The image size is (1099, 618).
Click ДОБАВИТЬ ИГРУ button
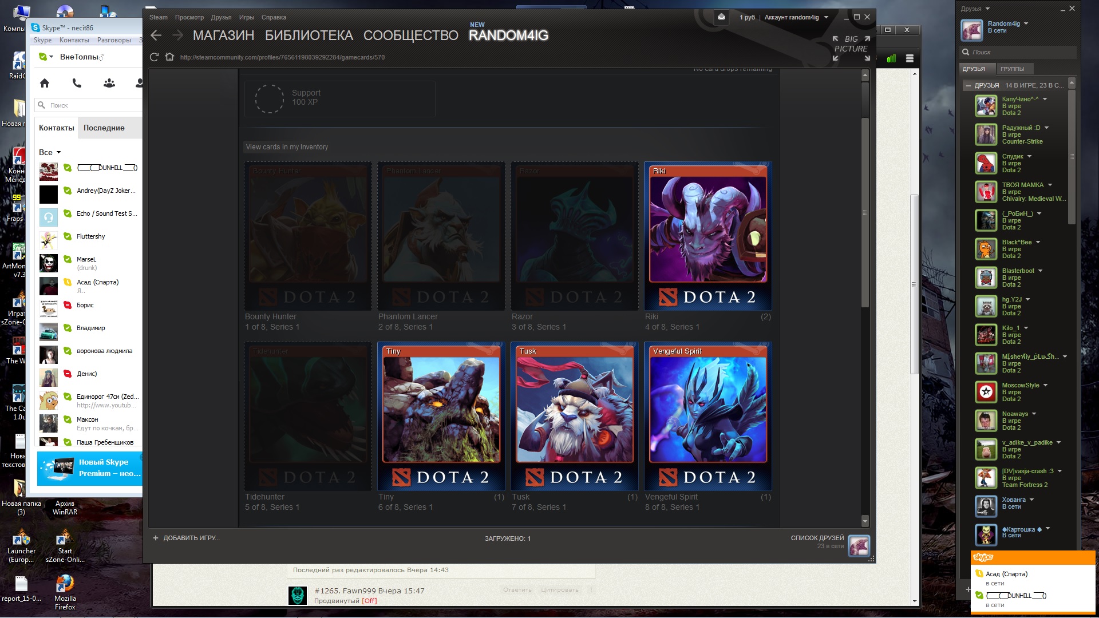tap(186, 538)
